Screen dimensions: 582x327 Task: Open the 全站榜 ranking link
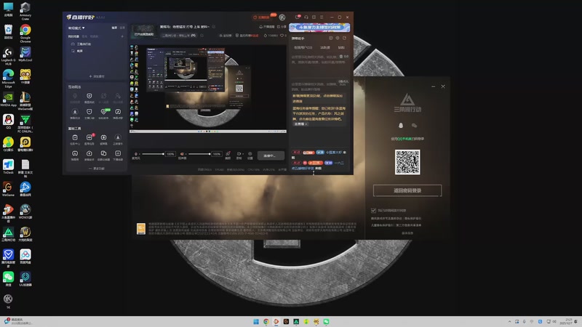(226, 36)
